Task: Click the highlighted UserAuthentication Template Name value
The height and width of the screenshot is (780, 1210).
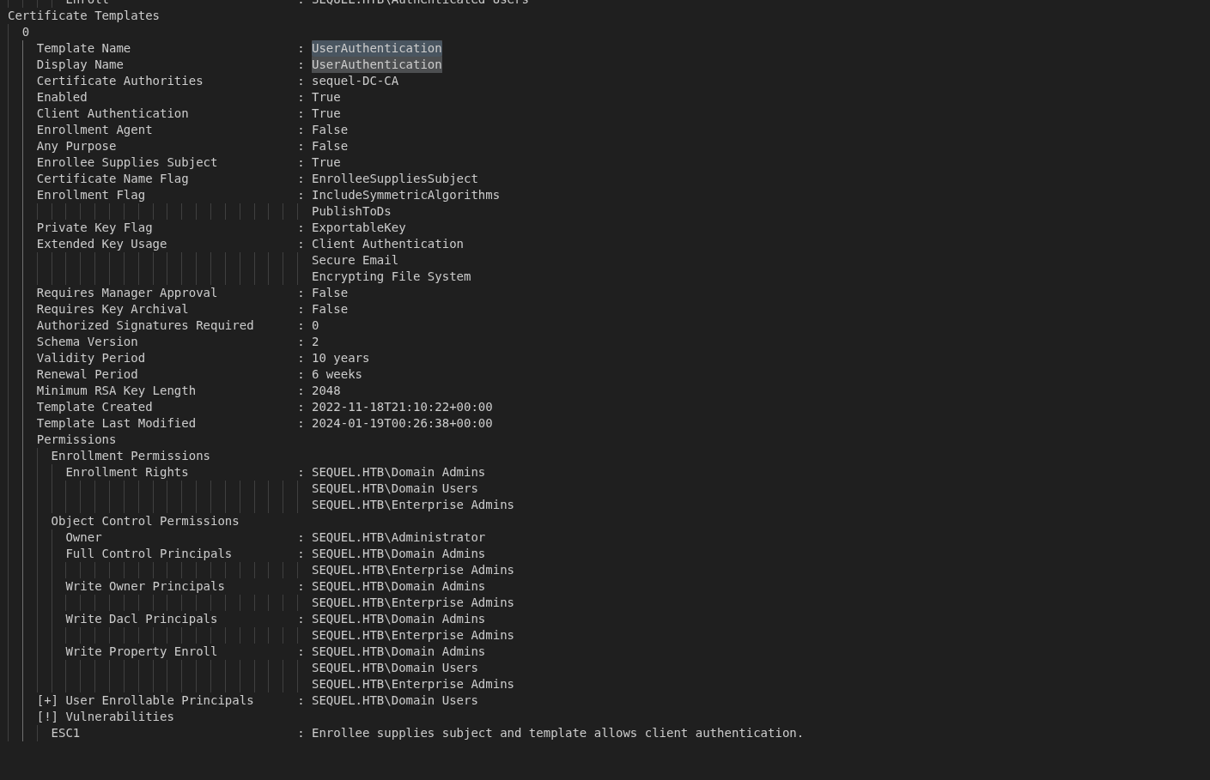Action: [x=377, y=48]
